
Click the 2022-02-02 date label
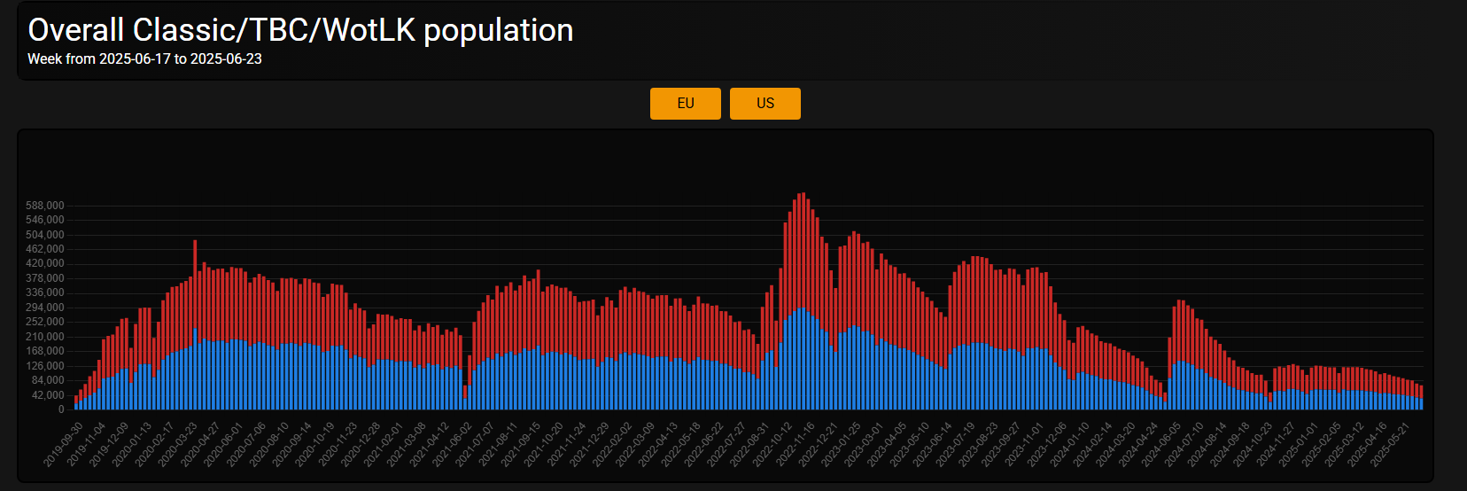point(612,444)
